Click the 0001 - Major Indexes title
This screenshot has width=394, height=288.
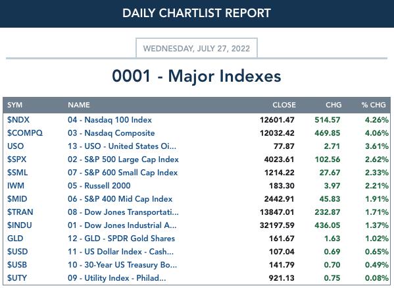click(197, 76)
